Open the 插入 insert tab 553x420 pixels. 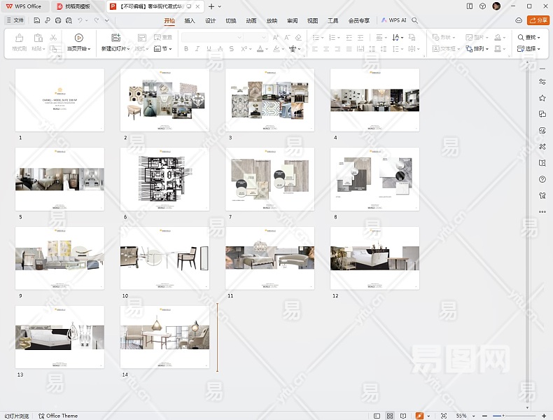pos(190,21)
